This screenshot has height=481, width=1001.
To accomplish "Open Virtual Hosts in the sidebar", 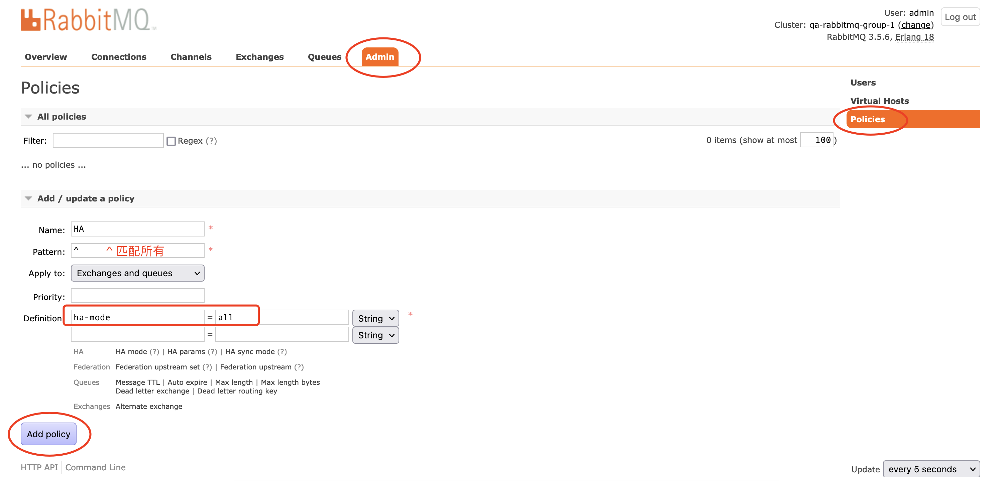I will 879,101.
